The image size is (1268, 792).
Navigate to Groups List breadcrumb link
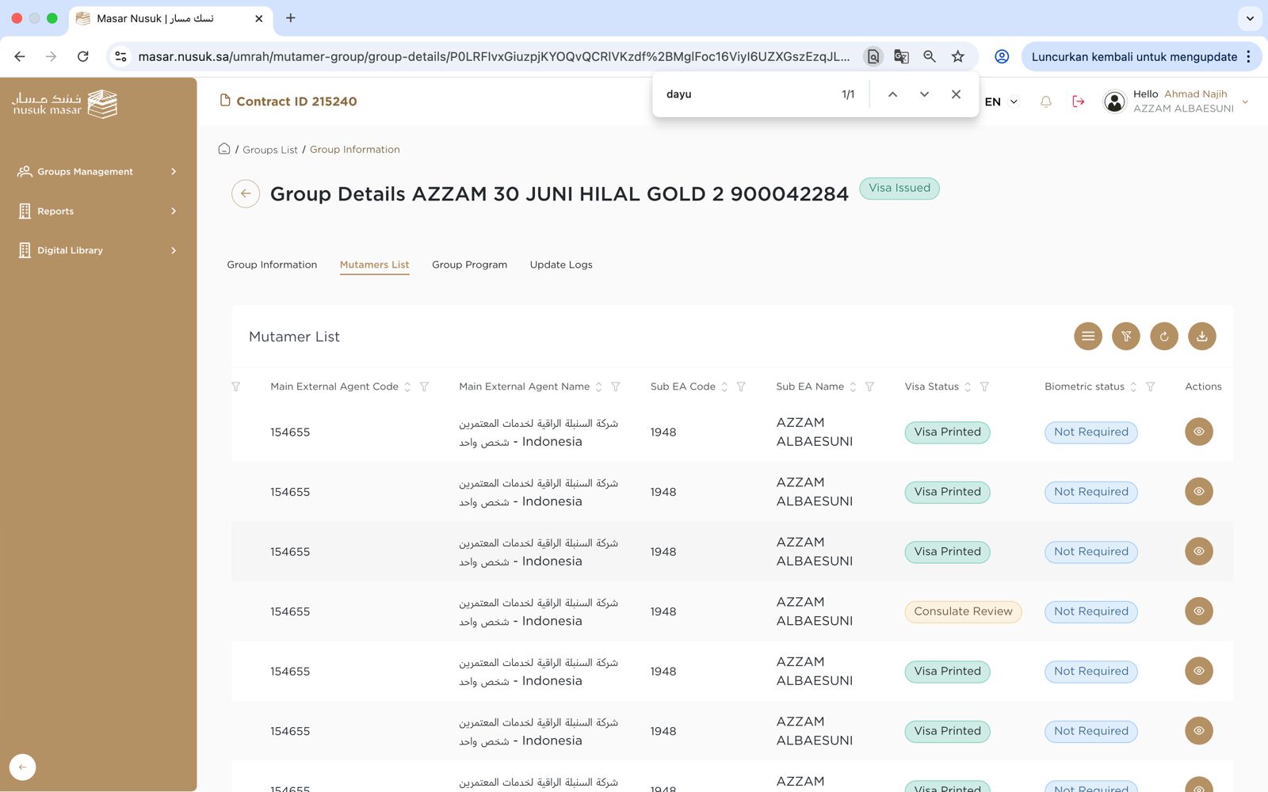point(269,150)
